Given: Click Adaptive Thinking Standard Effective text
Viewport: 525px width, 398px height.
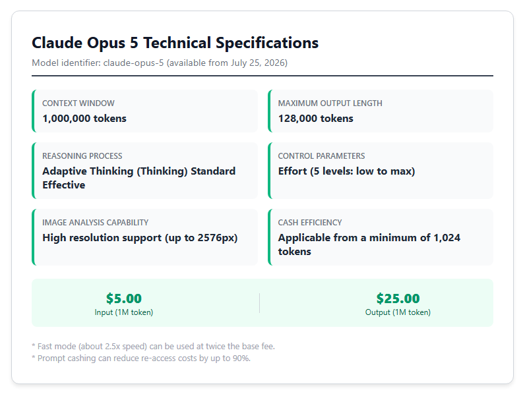Looking at the screenshot, I should click(x=139, y=178).
